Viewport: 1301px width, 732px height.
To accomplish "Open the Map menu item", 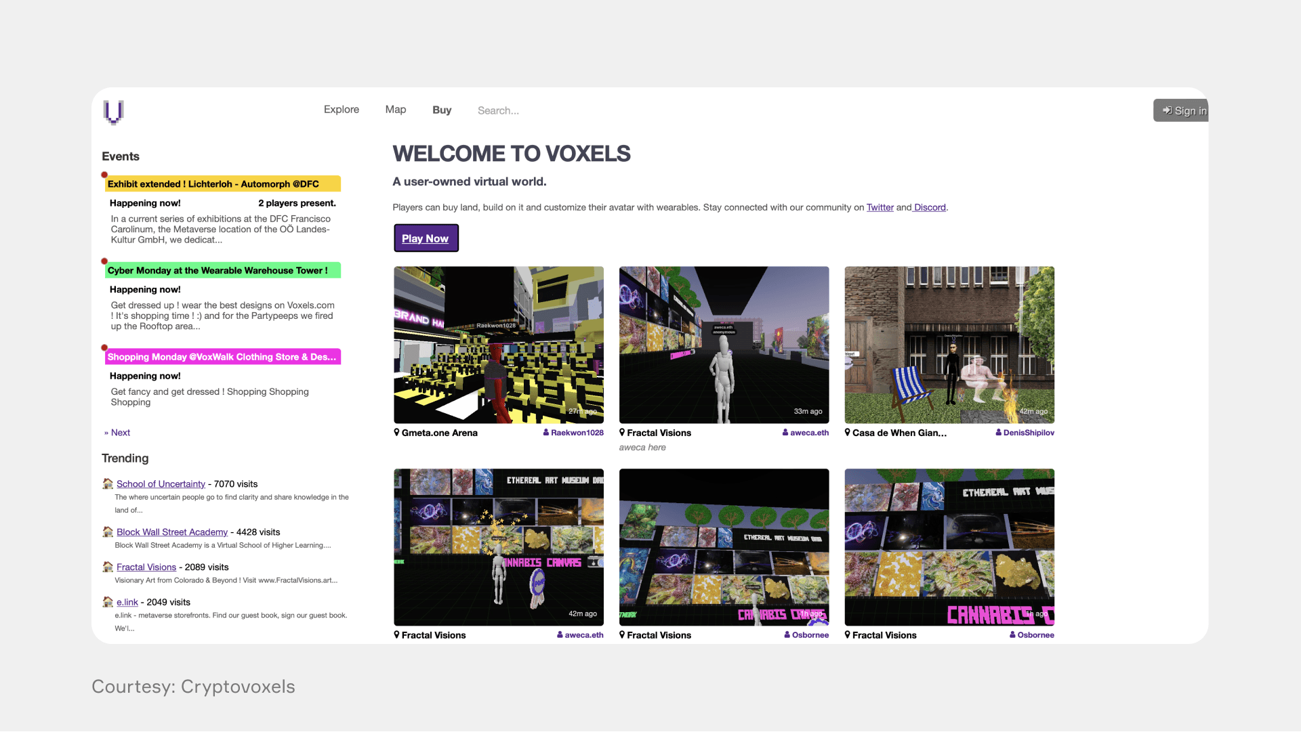I will tap(396, 110).
